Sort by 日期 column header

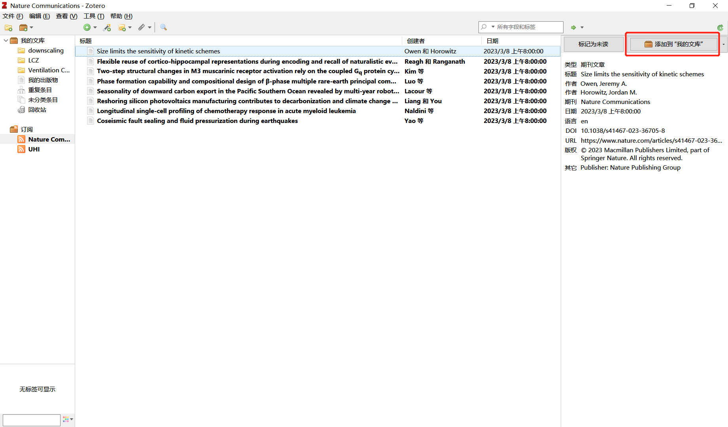tap(521, 41)
